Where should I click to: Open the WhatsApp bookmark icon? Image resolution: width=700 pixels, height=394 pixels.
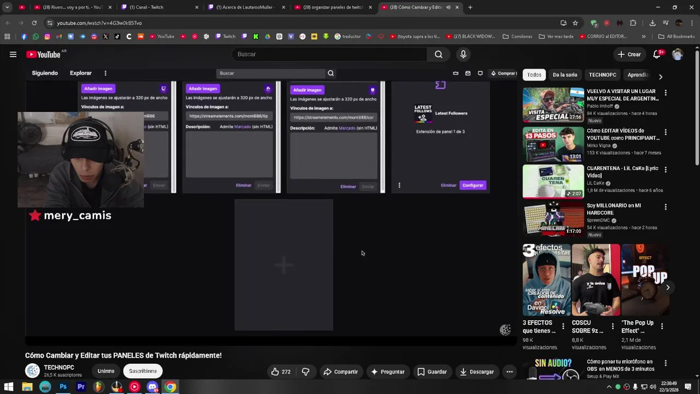[36, 37]
